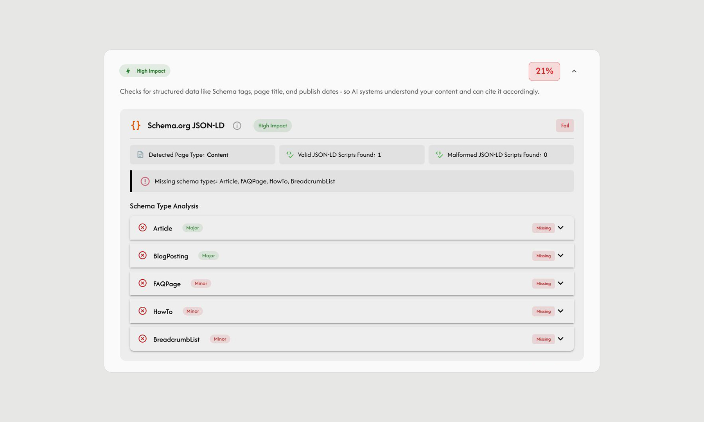This screenshot has width=704, height=422.
Task: Collapse the section using the top chevron
Action: pos(574,71)
